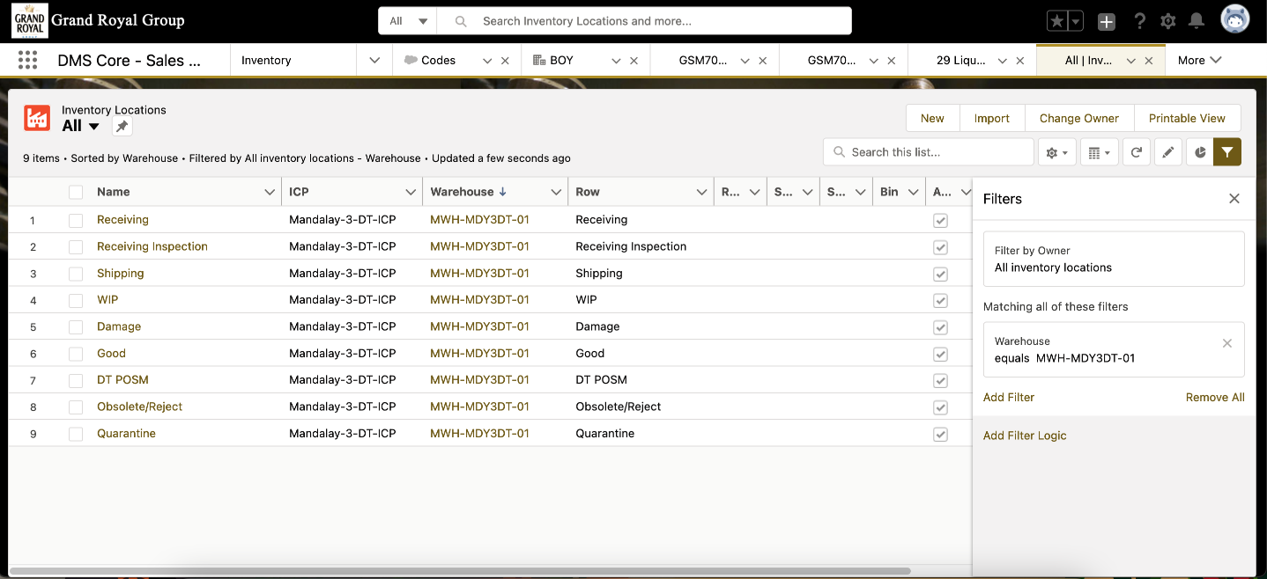Image resolution: width=1267 pixels, height=579 pixels.
Task: Check the Damage row checkbox
Action: point(76,326)
